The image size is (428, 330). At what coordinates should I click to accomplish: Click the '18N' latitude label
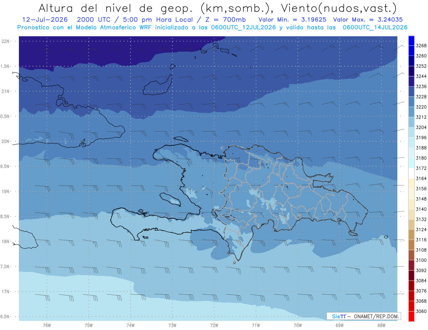6,241
